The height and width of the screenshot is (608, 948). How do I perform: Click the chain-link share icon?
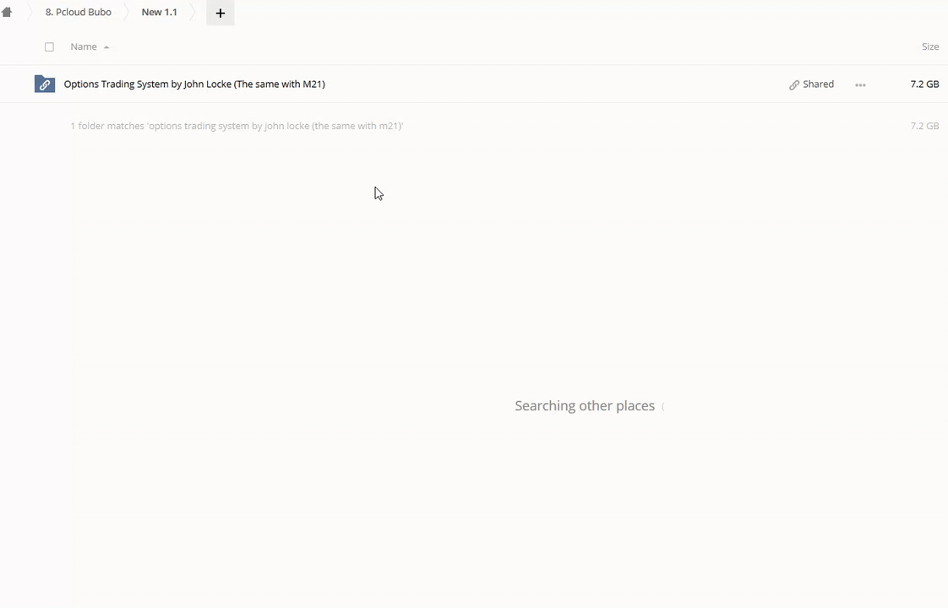click(x=793, y=84)
